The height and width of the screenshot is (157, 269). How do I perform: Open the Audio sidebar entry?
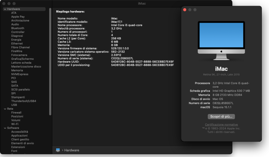pos(15,24)
